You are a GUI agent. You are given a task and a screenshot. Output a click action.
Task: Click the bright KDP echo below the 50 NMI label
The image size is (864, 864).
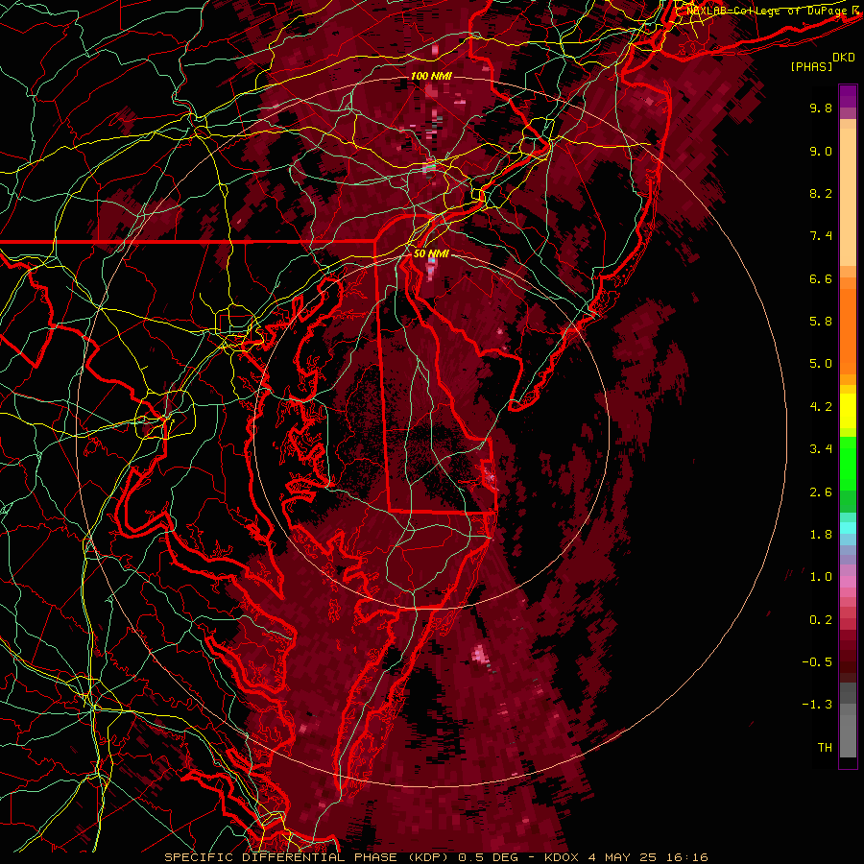(x=431, y=270)
